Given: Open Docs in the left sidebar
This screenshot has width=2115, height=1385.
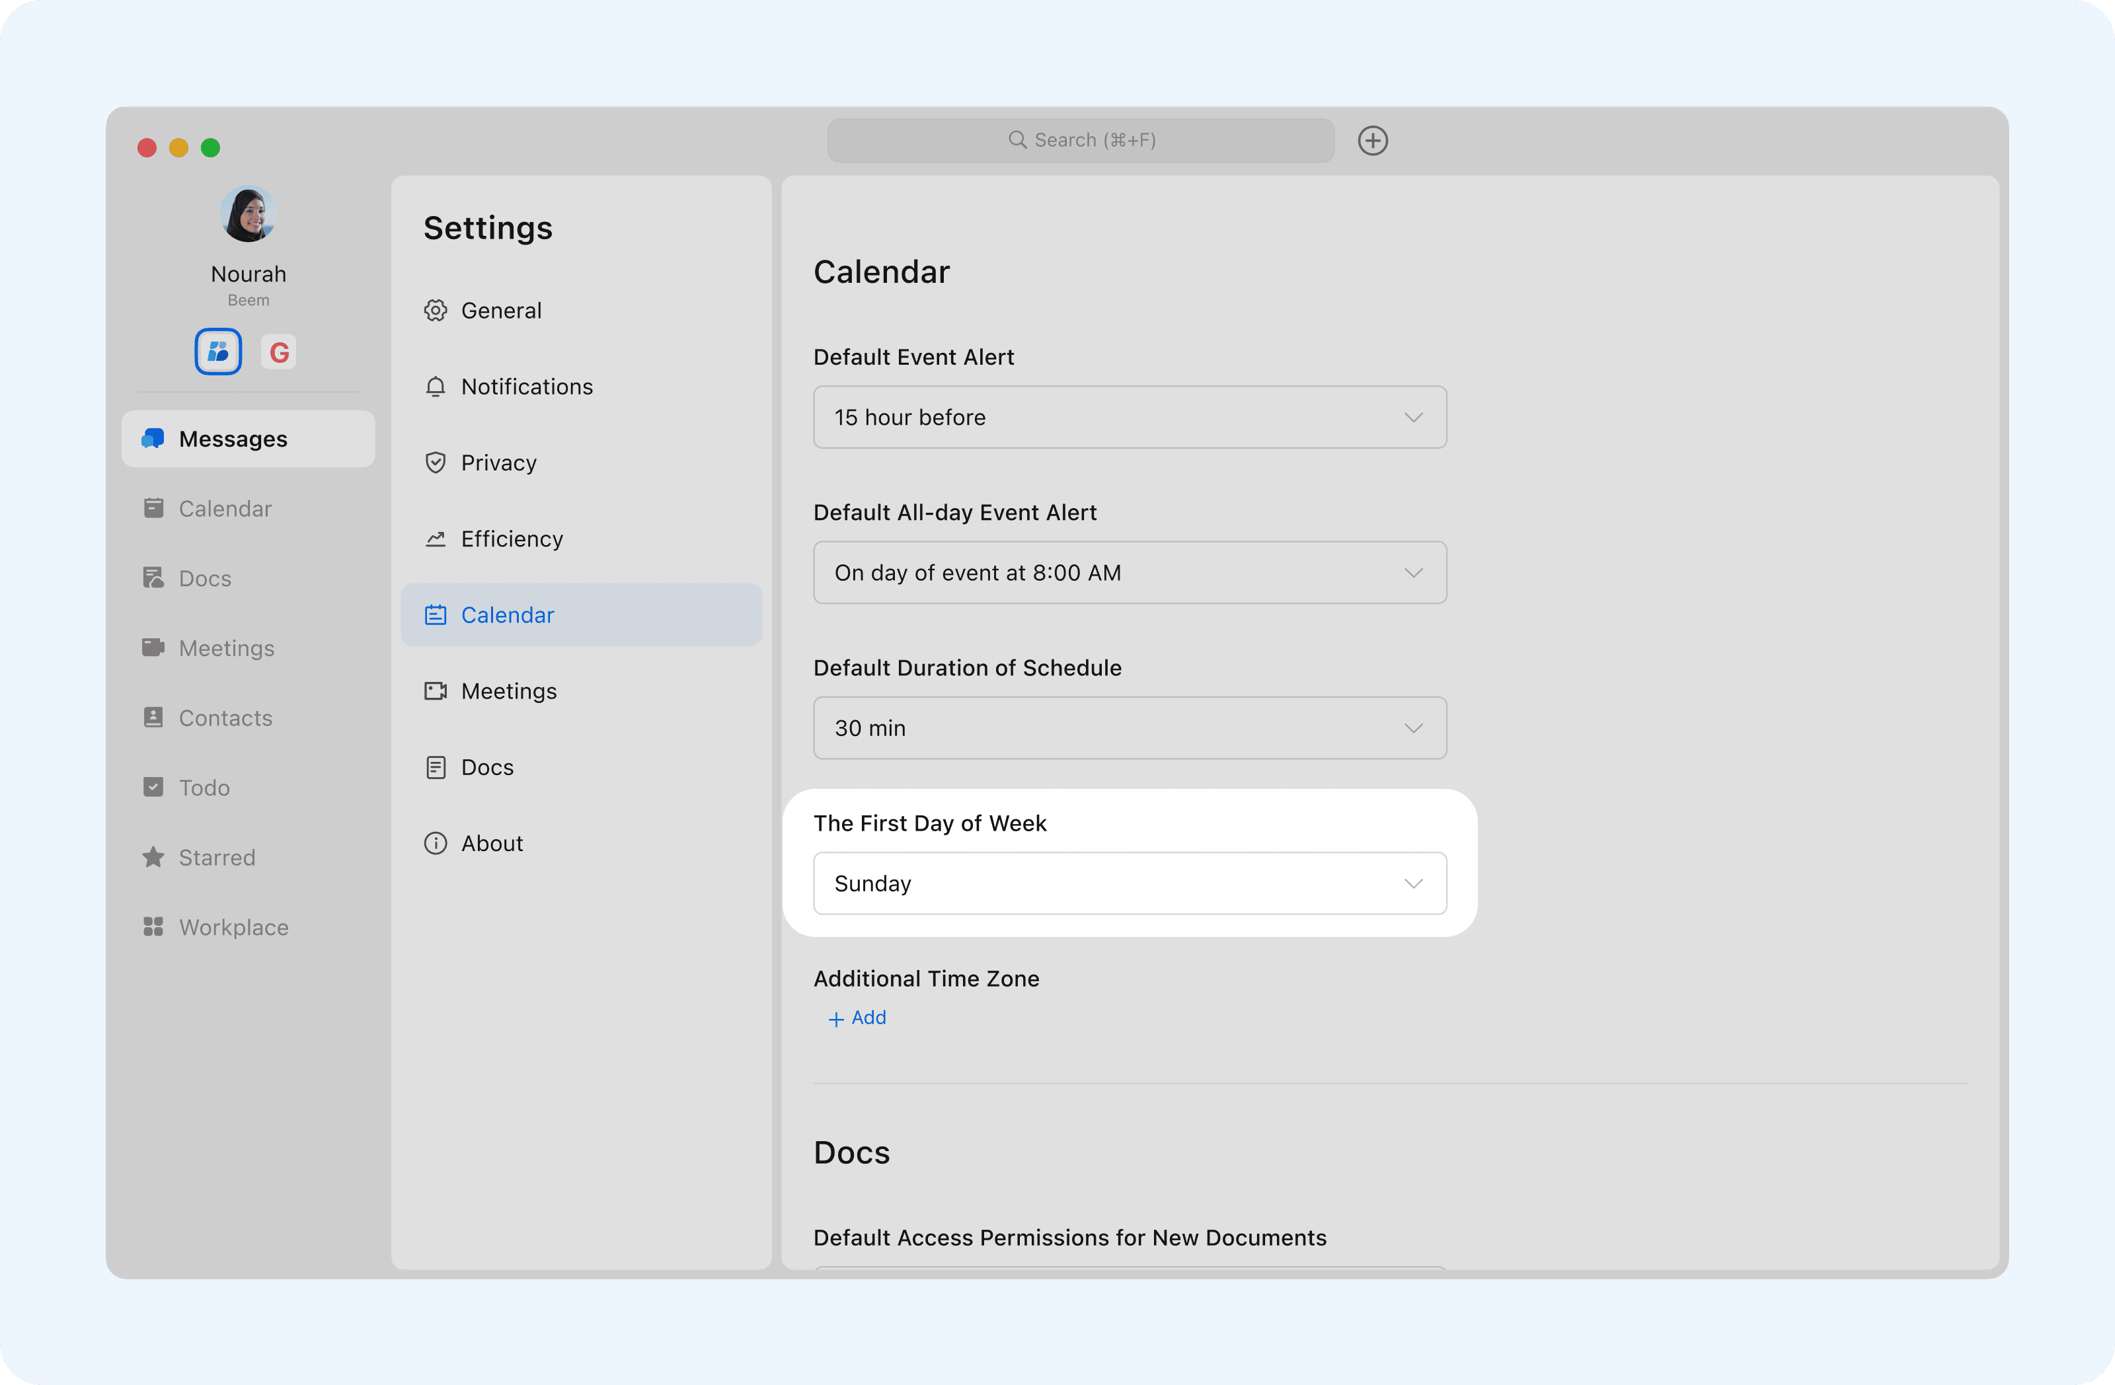Looking at the screenshot, I should (204, 578).
